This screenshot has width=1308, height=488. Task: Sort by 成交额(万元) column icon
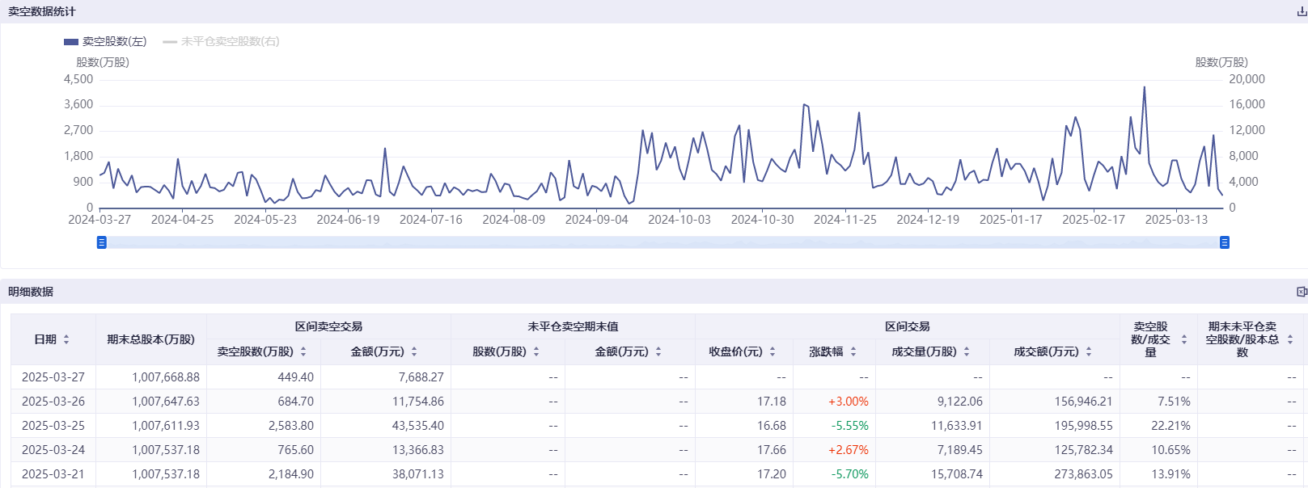click(1089, 351)
